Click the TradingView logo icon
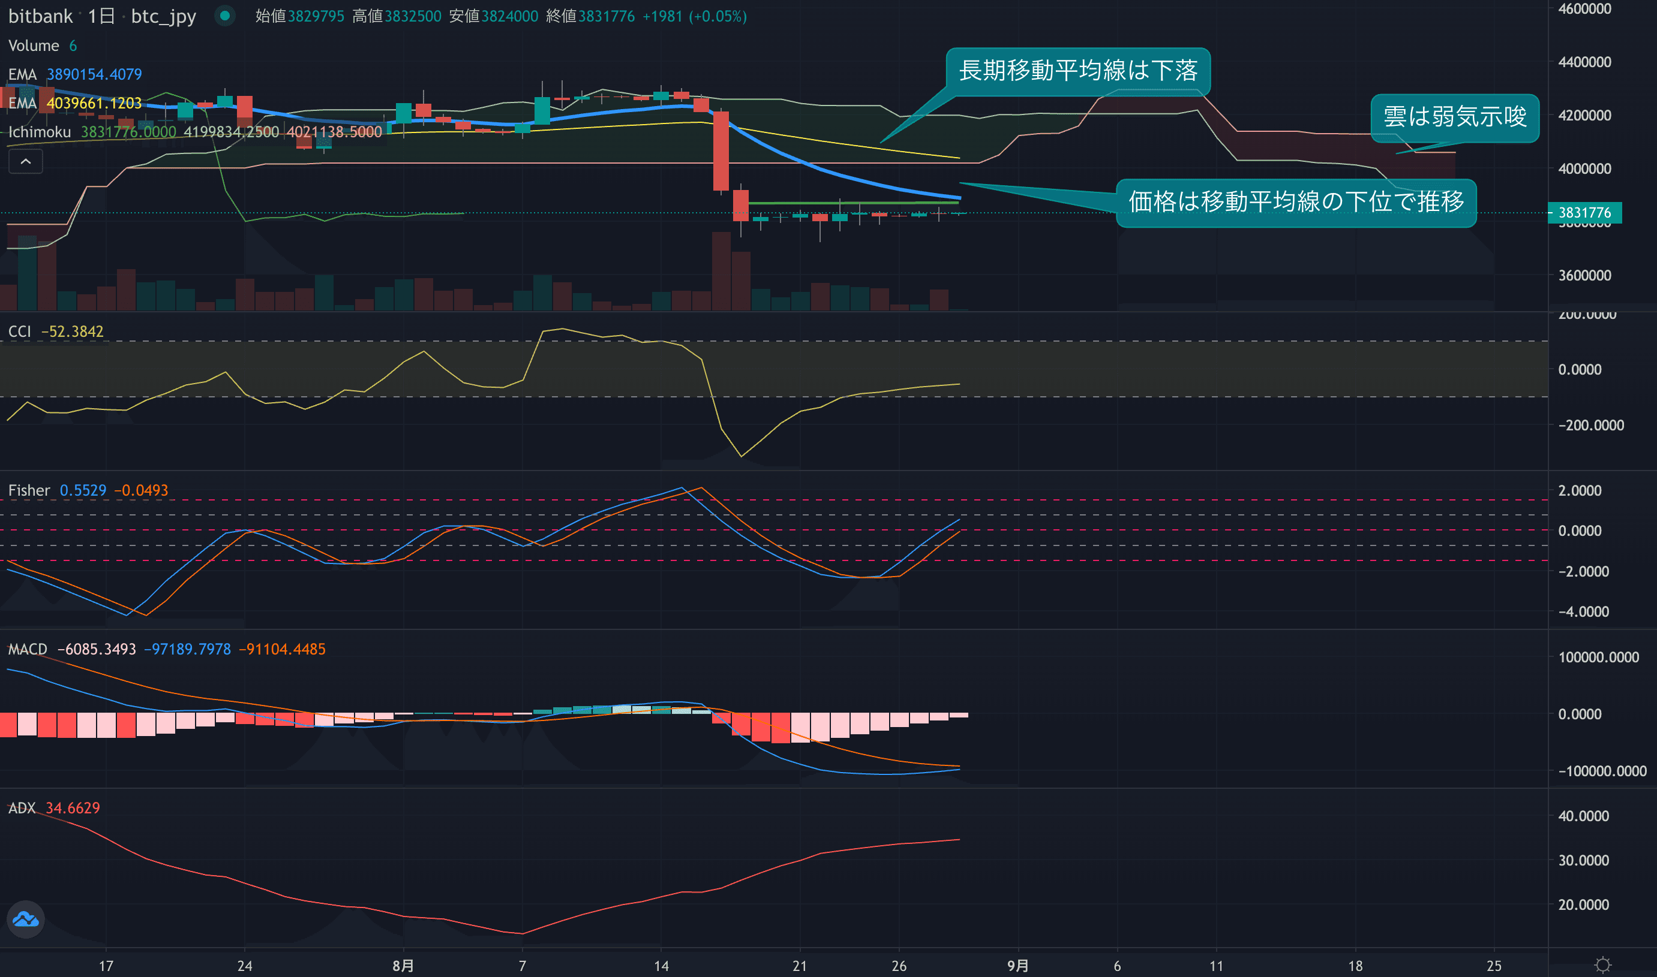1657x977 pixels. [26, 919]
